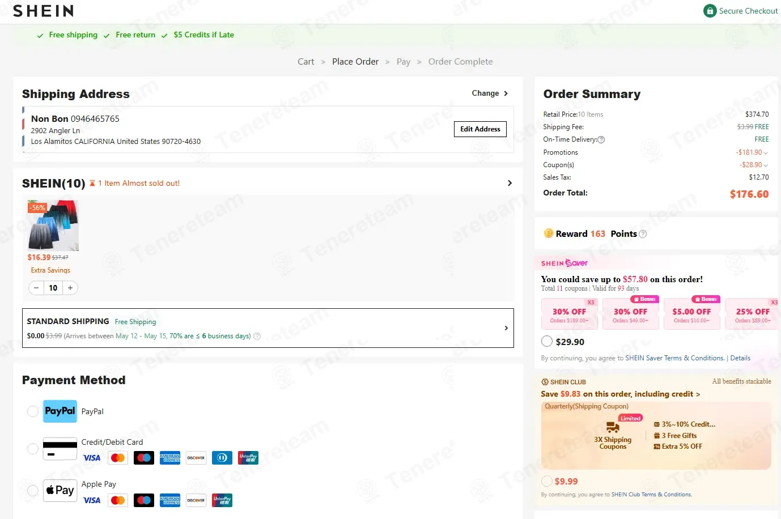Viewport: 781px width, 519px height.
Task: Click the Order Total $176.60 amount
Action: pos(749,194)
